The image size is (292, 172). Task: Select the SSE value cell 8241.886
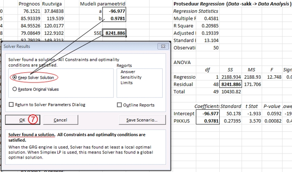[x=114, y=33]
